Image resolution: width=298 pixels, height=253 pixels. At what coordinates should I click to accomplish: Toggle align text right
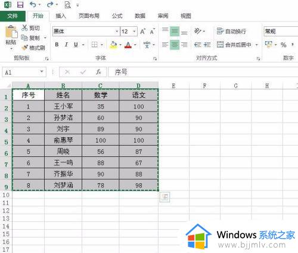pos(184,45)
